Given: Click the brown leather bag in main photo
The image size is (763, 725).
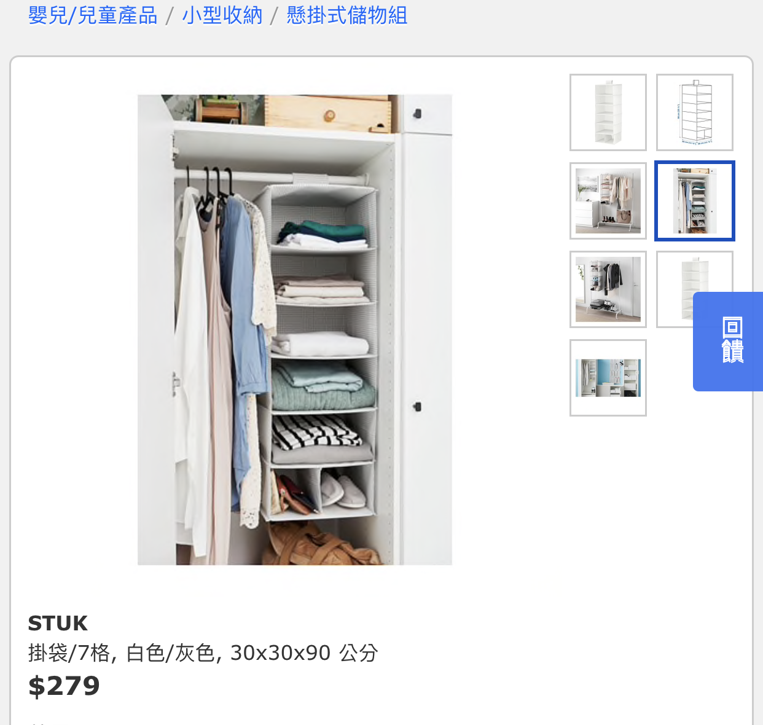Looking at the screenshot, I should pos(323,544).
